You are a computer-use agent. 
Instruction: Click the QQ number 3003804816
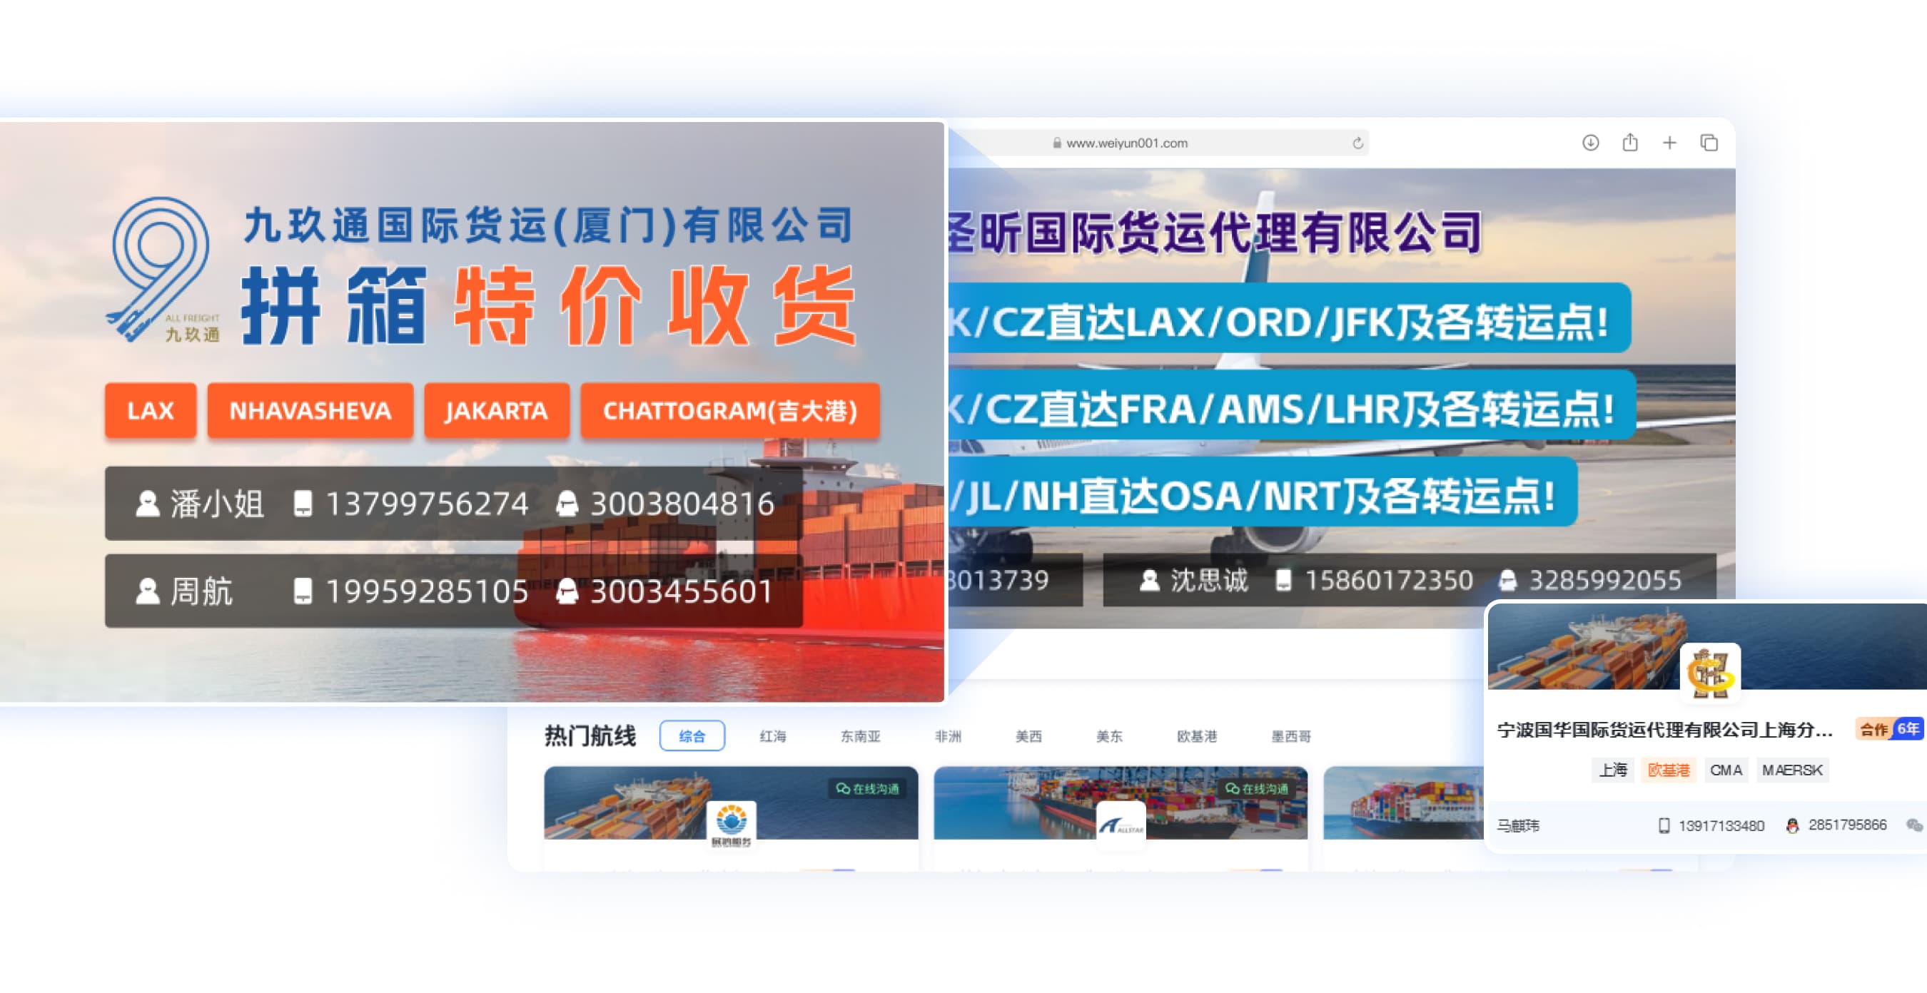click(682, 504)
